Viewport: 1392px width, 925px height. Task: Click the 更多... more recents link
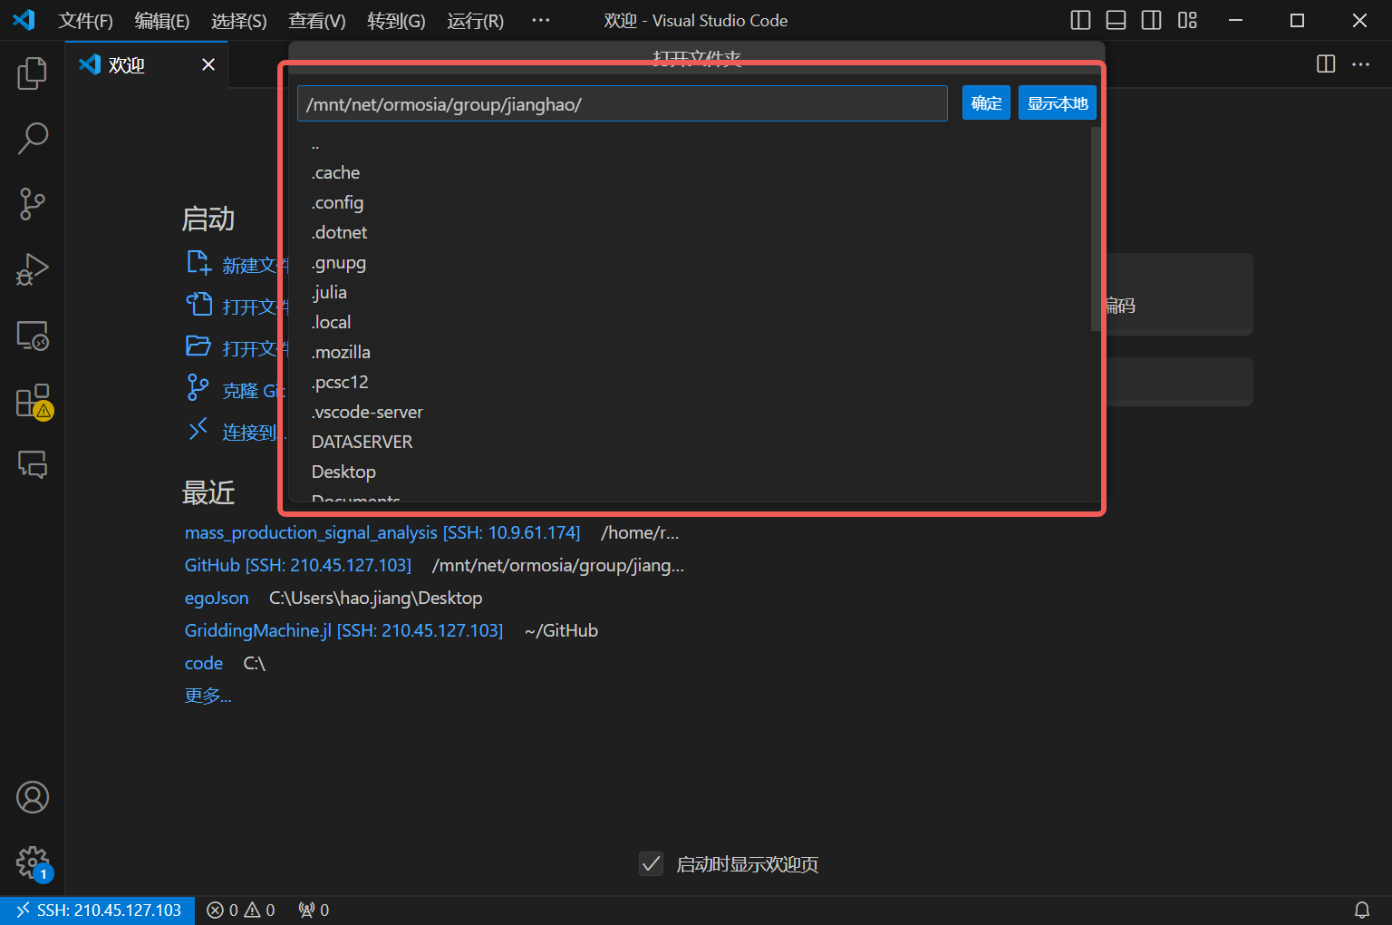tap(208, 696)
